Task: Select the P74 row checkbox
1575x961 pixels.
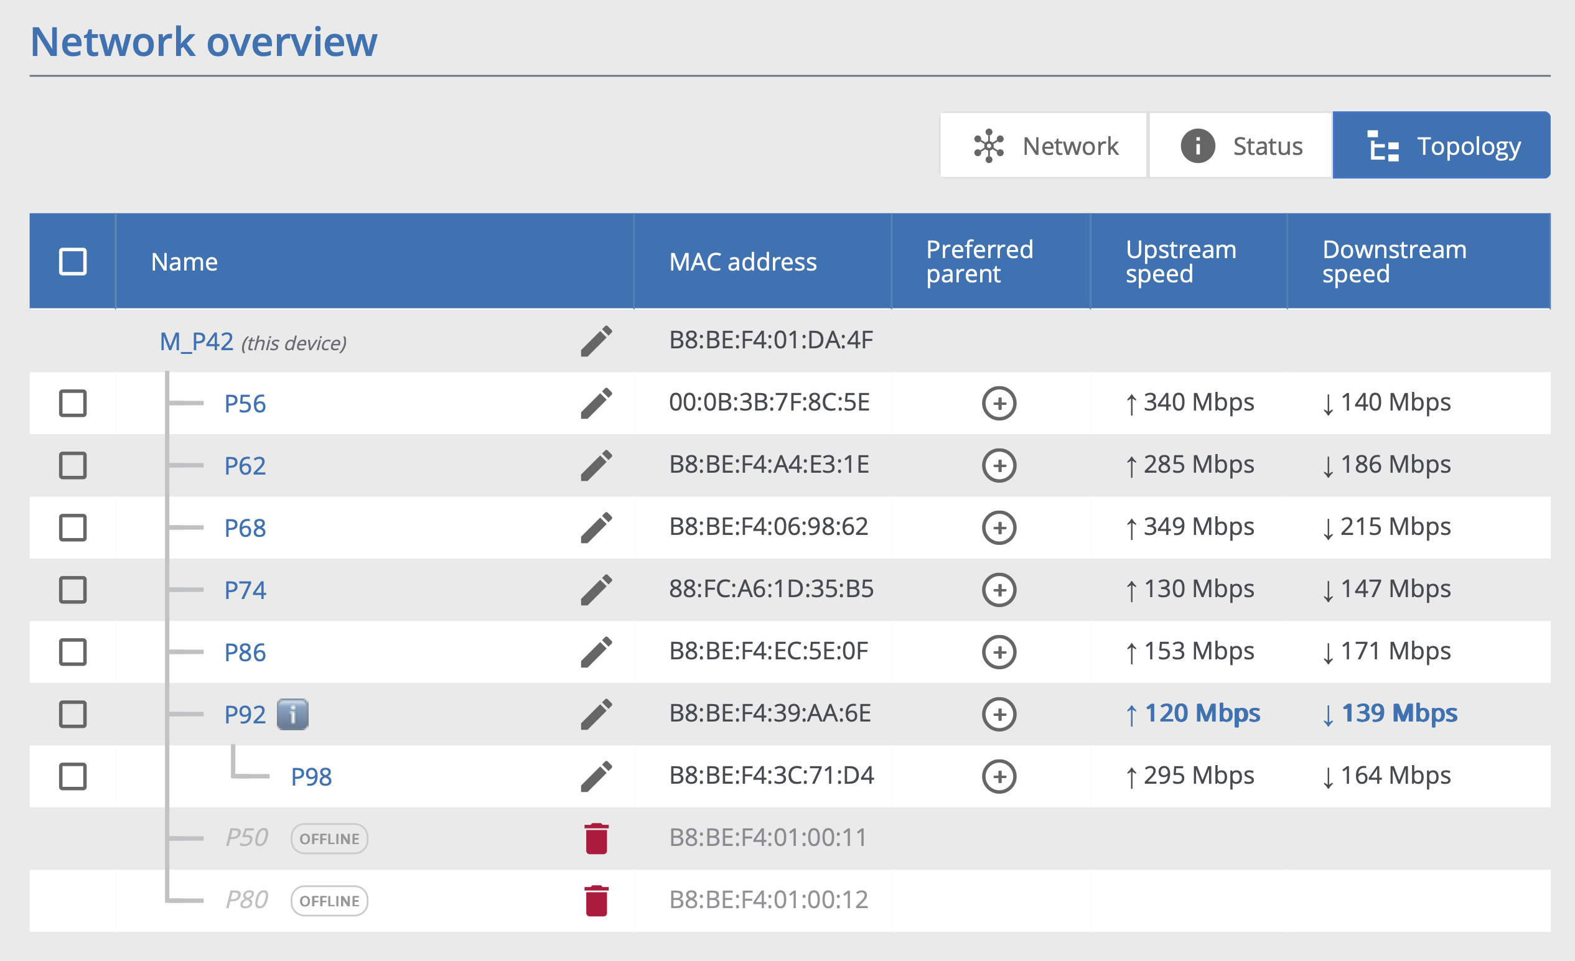Action: [73, 590]
